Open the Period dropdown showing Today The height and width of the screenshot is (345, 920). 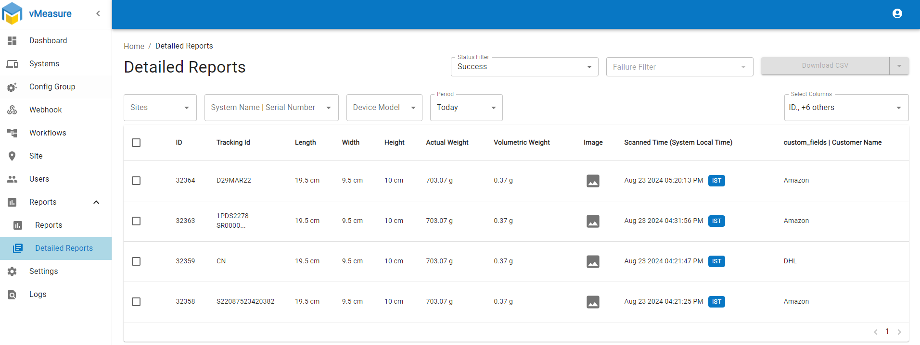tap(466, 108)
